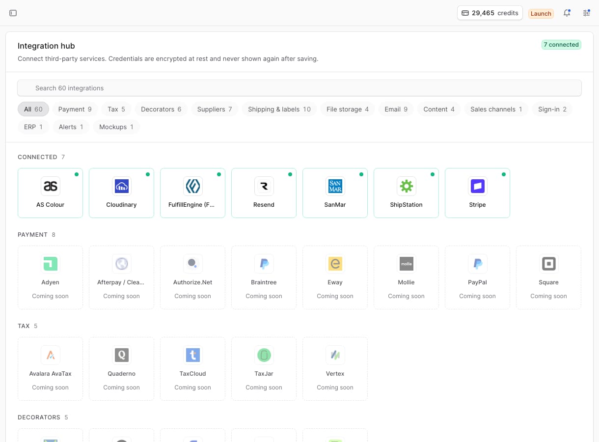Click the Quaderno logo

click(x=122, y=355)
